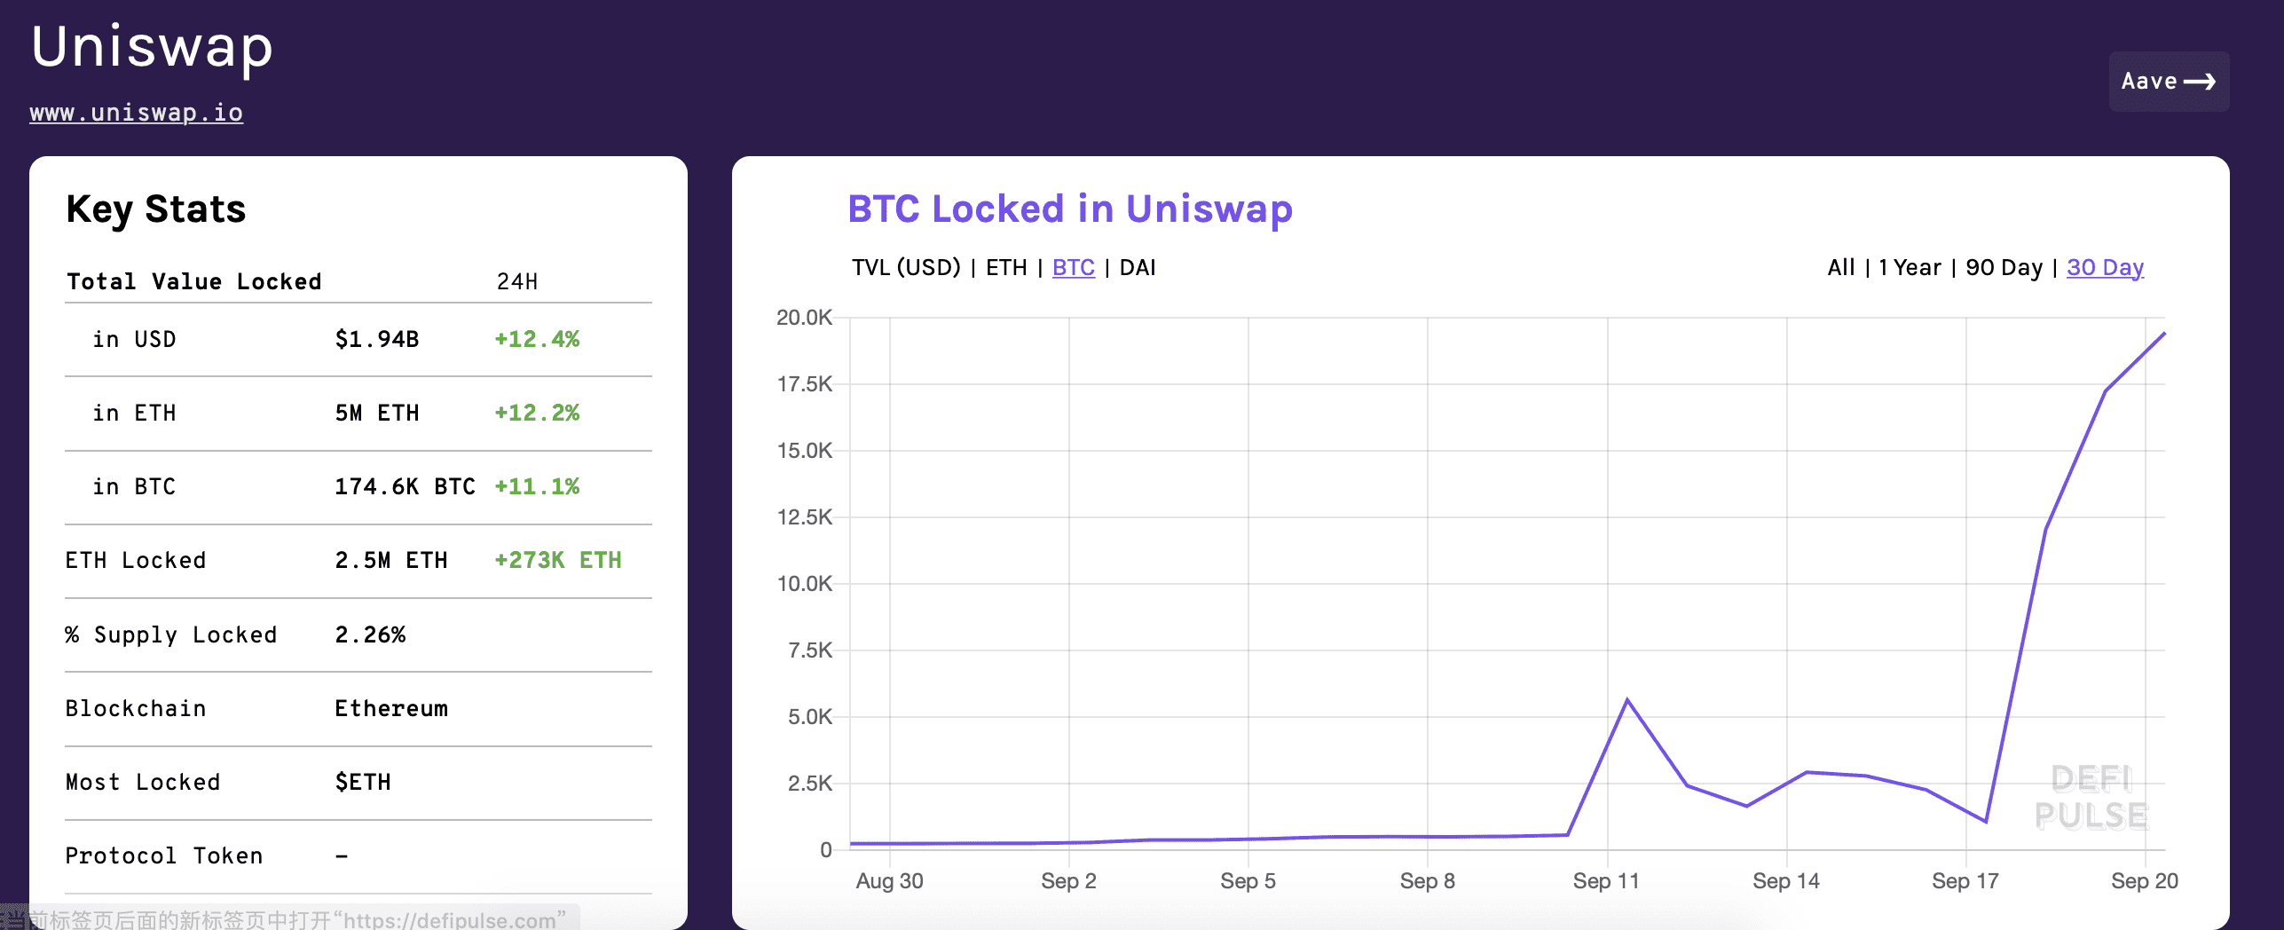Select the 30 Day time range
The height and width of the screenshot is (930, 2284).
click(x=2105, y=267)
